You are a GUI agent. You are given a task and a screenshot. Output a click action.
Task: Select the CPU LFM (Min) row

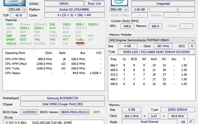click(x=54, y=59)
